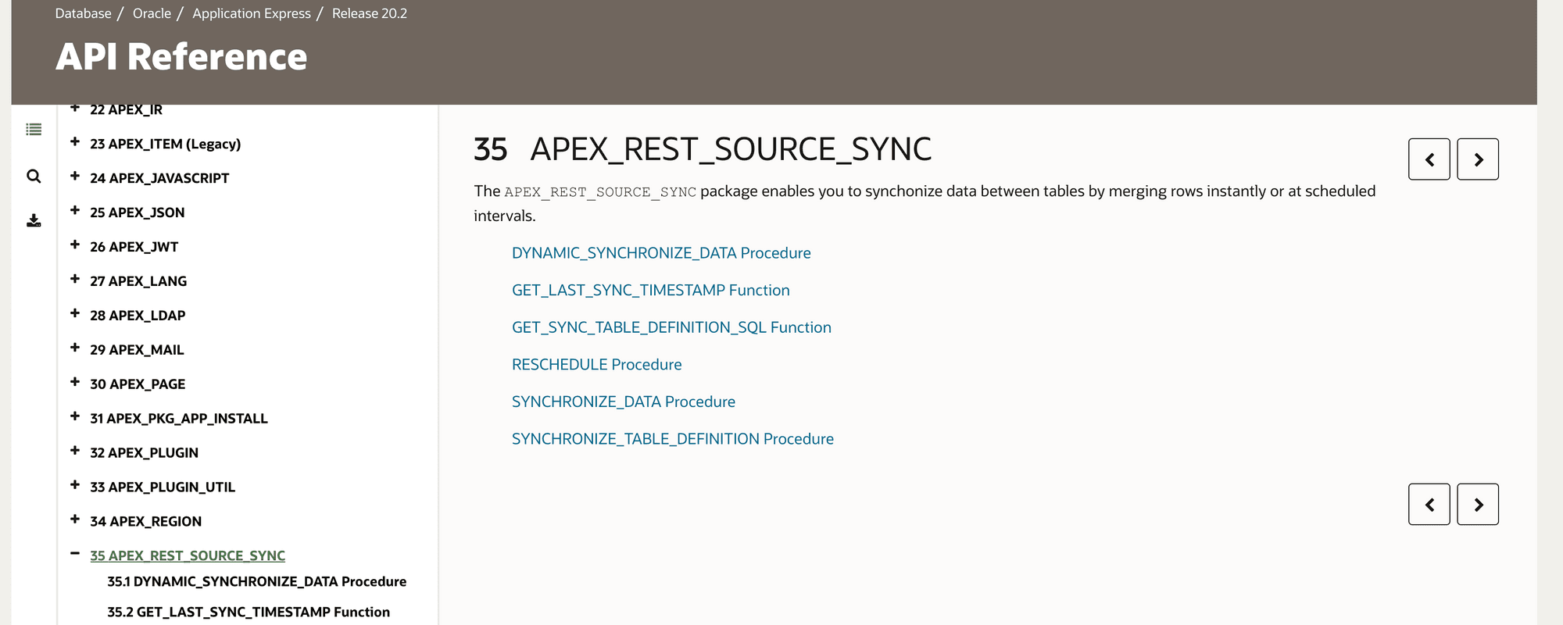
Task: Open Application Express breadcrumb link
Action: [x=252, y=13]
